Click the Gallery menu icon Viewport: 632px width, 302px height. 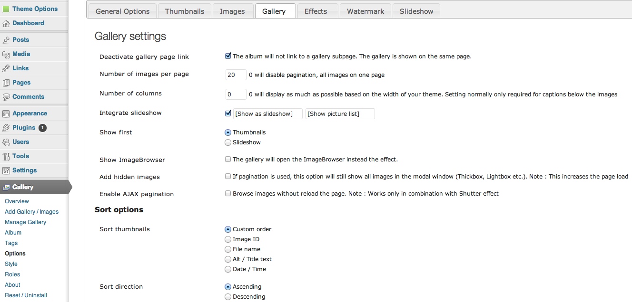tap(6, 187)
